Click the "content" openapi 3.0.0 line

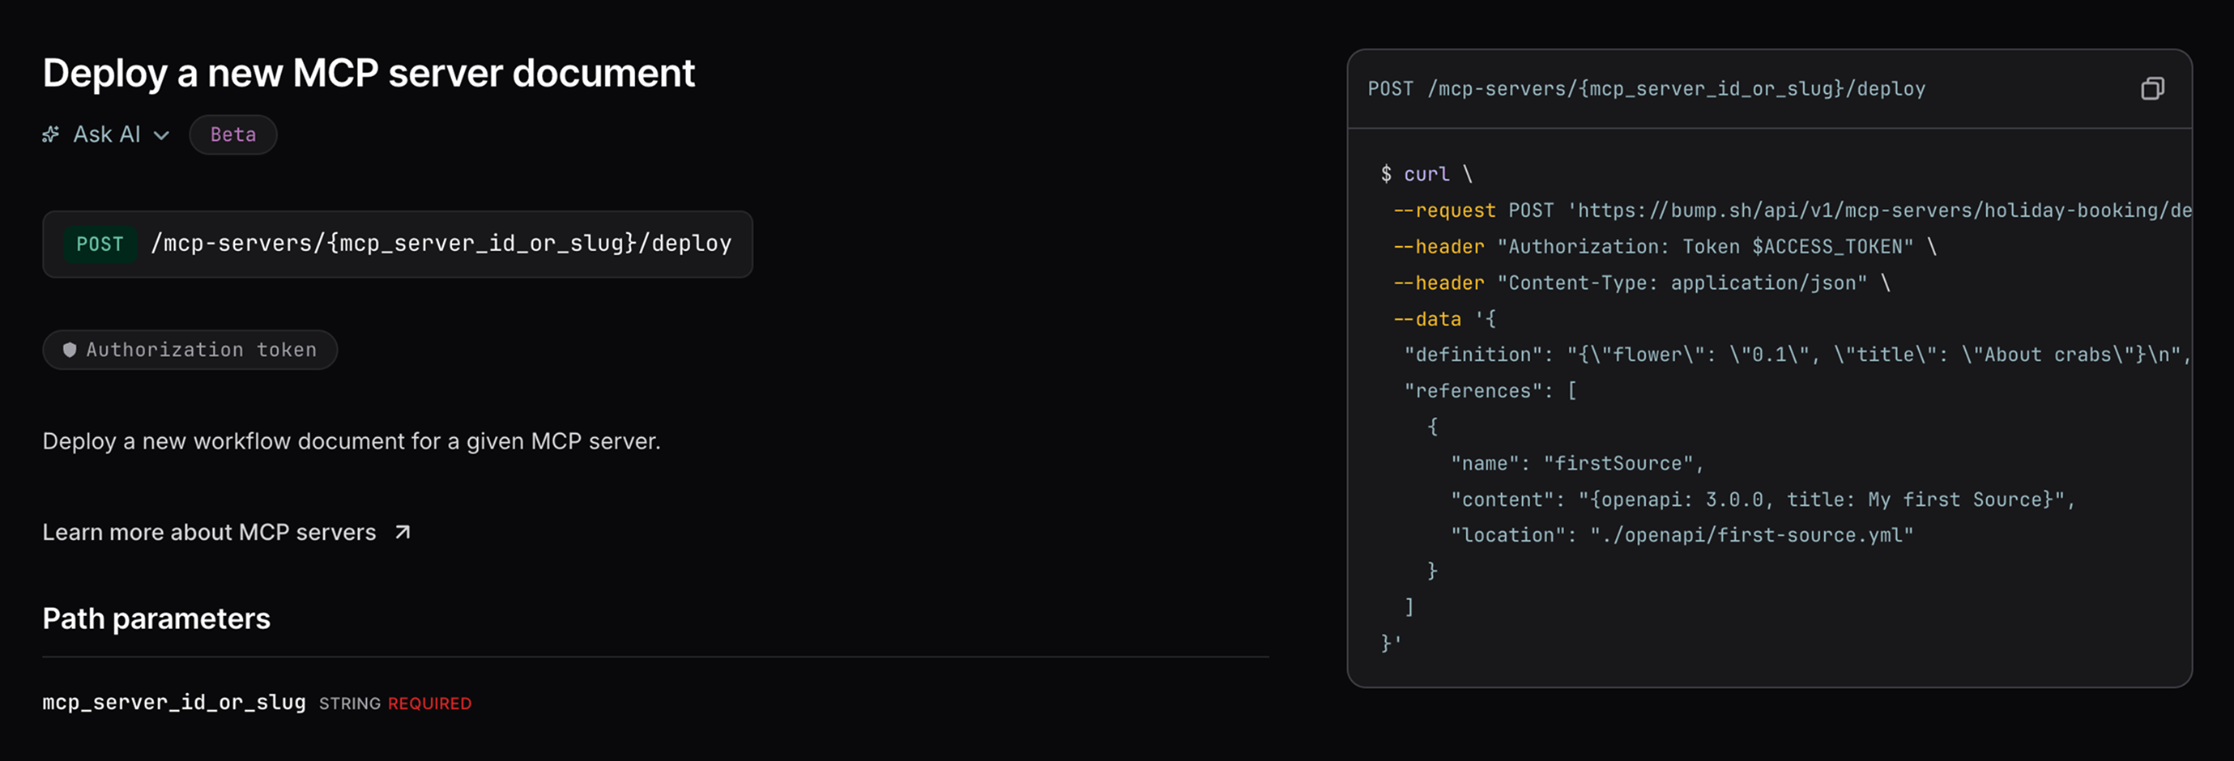[1763, 500]
